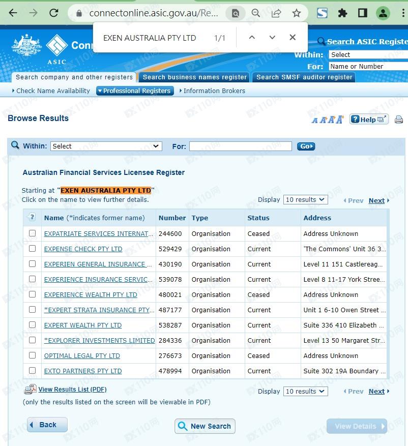Open the Search SMSF auditor register tab
This screenshot has width=408, height=446.
pyautogui.click(x=304, y=77)
